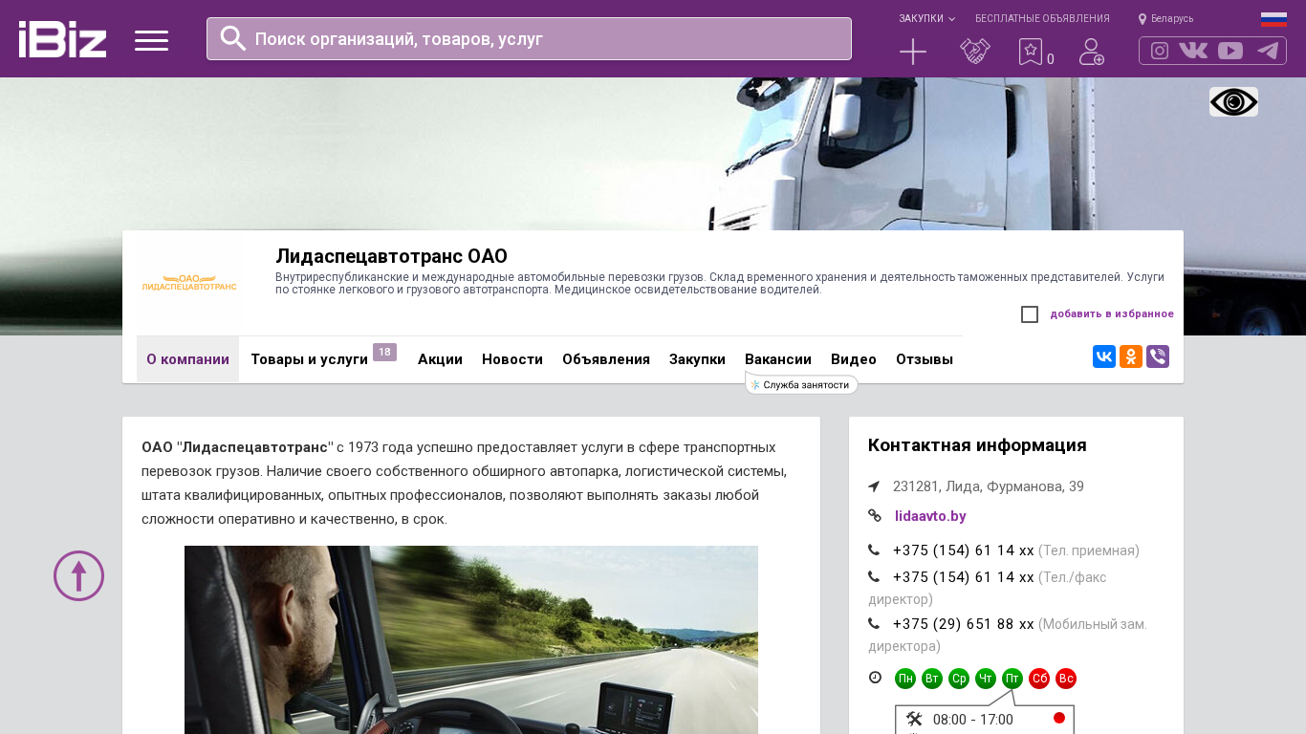Select Wednesday (Ср) schedule day
Image resolution: width=1306 pixels, height=734 pixels.
[x=959, y=679]
